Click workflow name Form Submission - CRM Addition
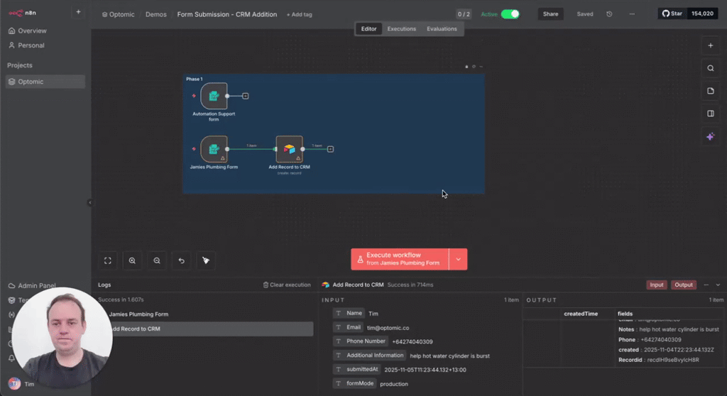This screenshot has height=396, width=727. click(226, 14)
